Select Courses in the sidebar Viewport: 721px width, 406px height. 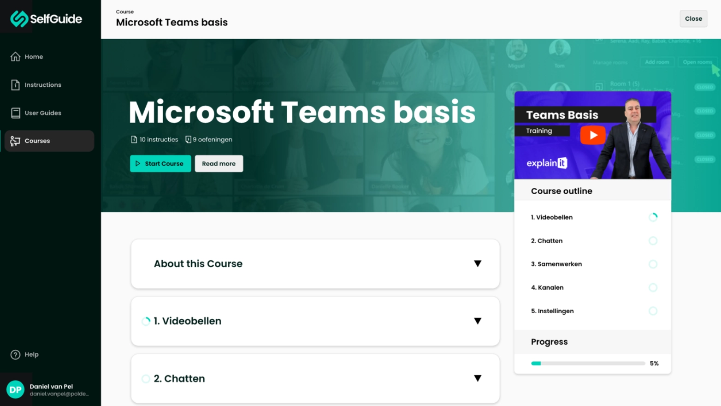coord(49,141)
